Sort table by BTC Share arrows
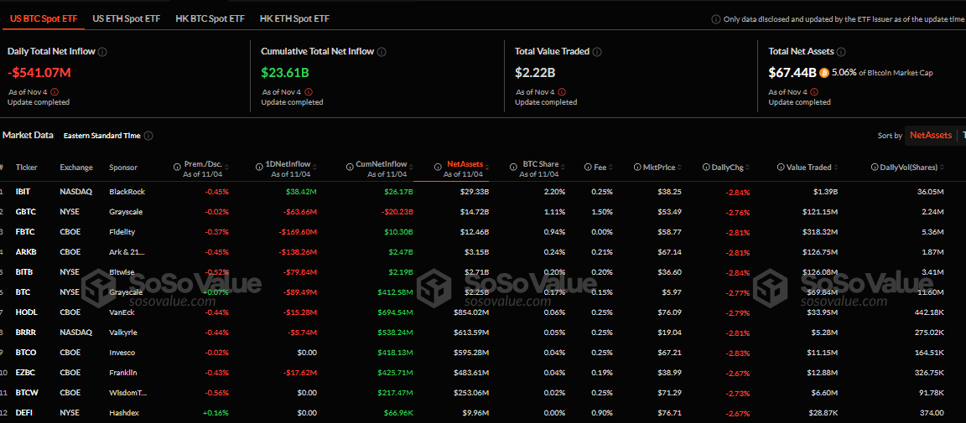This screenshot has width=966, height=423. (563, 167)
